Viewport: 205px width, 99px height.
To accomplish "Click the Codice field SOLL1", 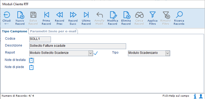I will (40, 39).
